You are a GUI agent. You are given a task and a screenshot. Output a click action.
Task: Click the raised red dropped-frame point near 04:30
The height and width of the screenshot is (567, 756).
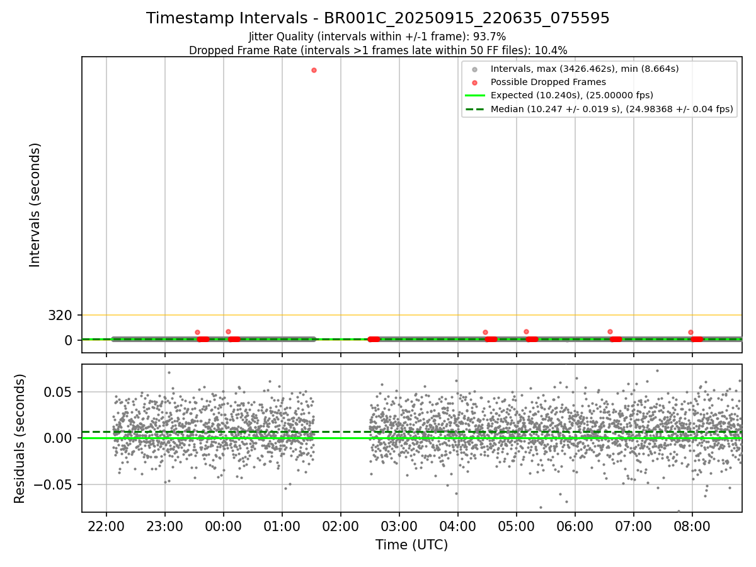pyautogui.click(x=485, y=332)
